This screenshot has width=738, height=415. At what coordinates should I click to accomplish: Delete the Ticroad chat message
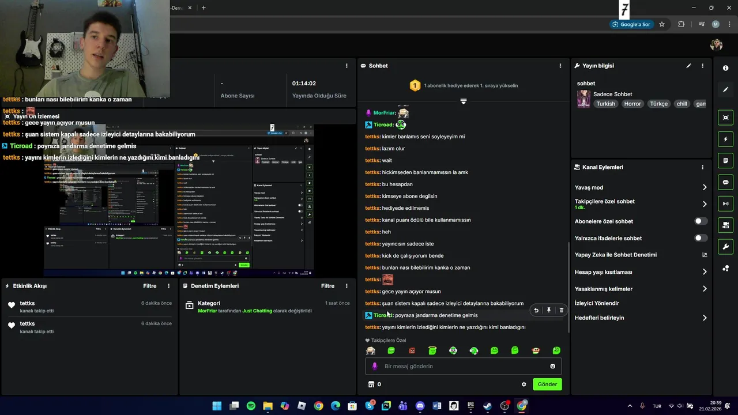(562, 310)
